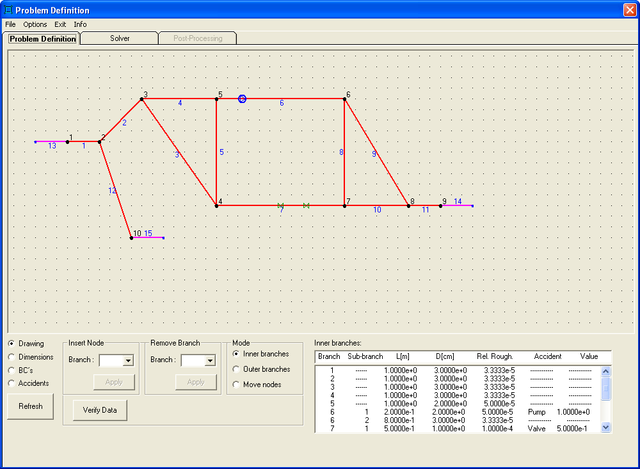This screenshot has height=469, width=640.
Task: Choose the Accidents radio option
Action: pos(12,383)
